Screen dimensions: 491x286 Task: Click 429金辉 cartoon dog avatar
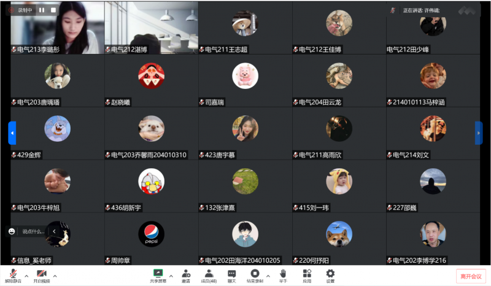(57, 128)
